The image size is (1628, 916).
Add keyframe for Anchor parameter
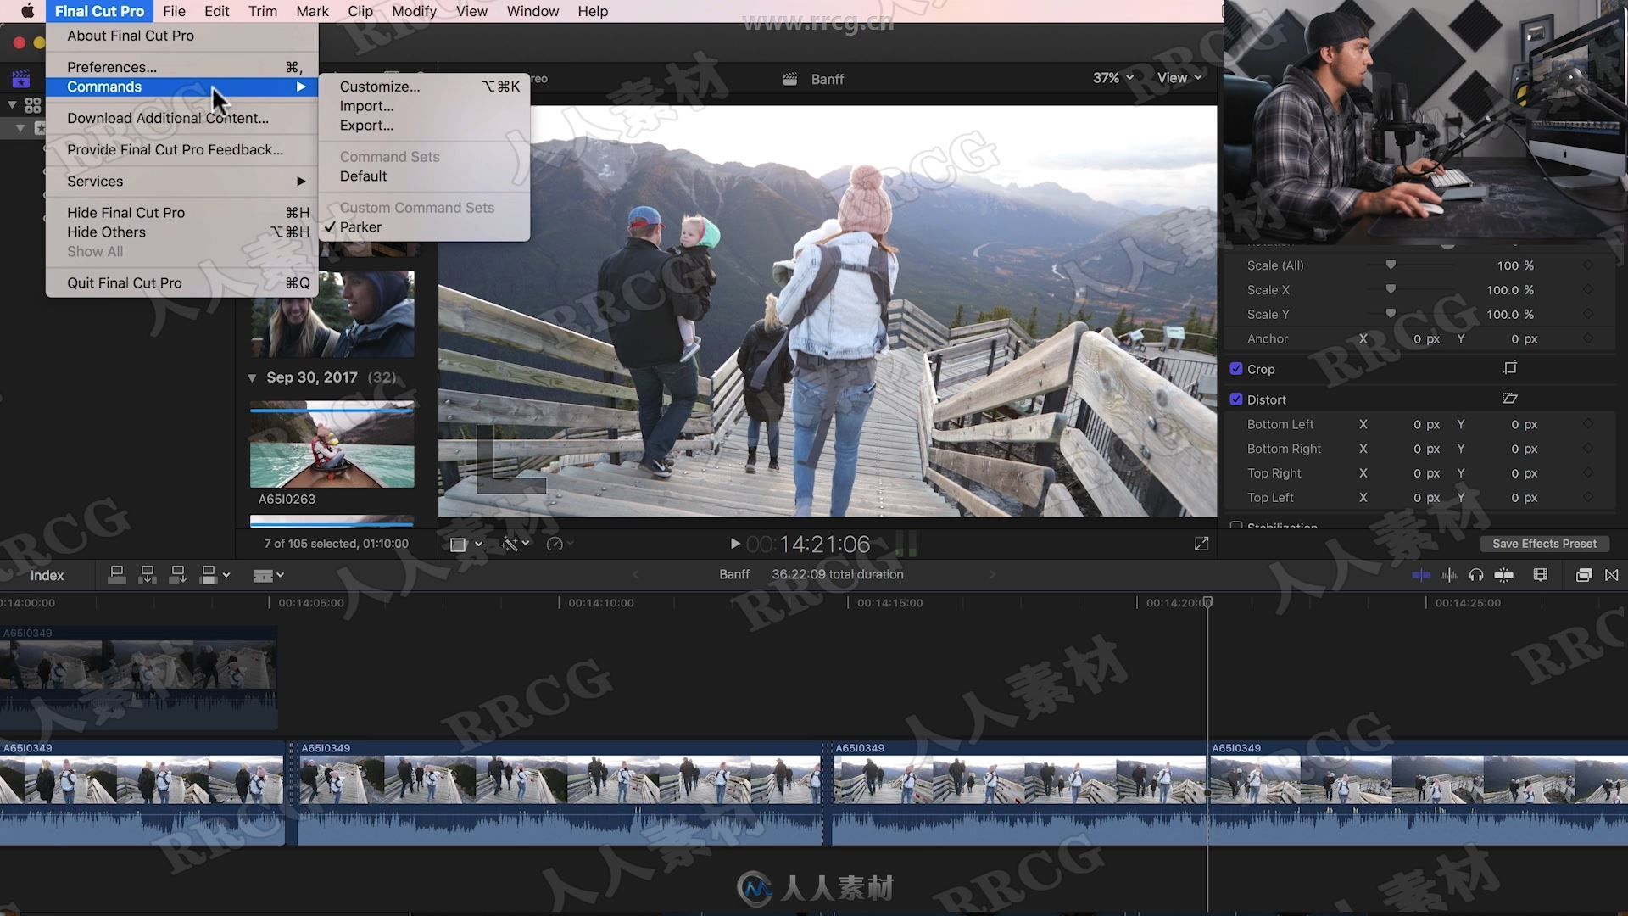click(x=1588, y=338)
